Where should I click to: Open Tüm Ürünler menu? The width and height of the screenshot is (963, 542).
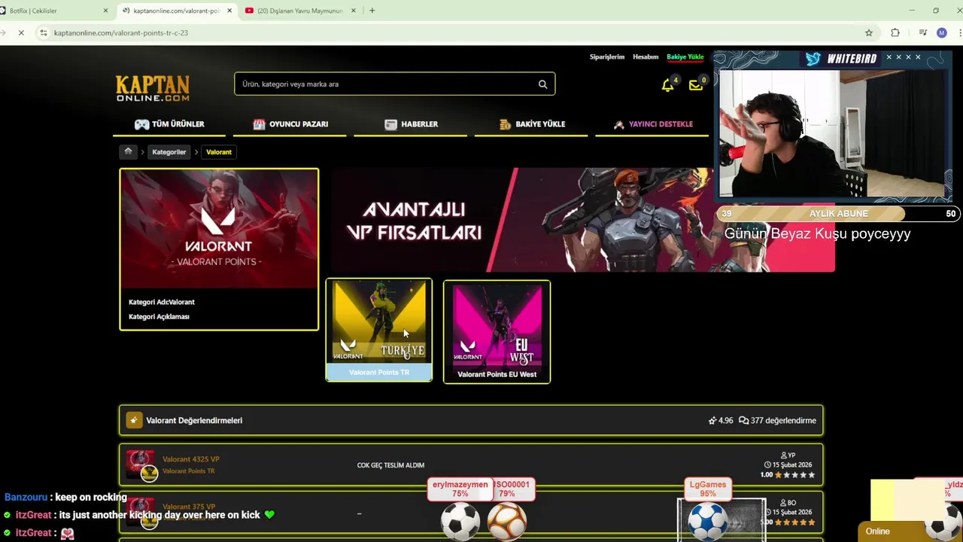tap(169, 124)
